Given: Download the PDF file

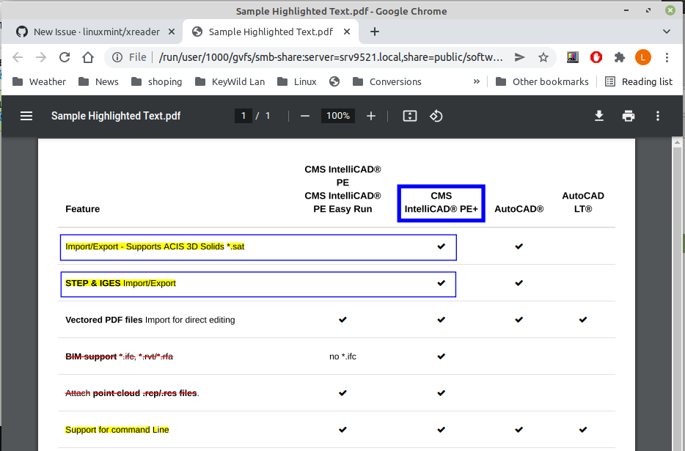Looking at the screenshot, I should coord(599,116).
